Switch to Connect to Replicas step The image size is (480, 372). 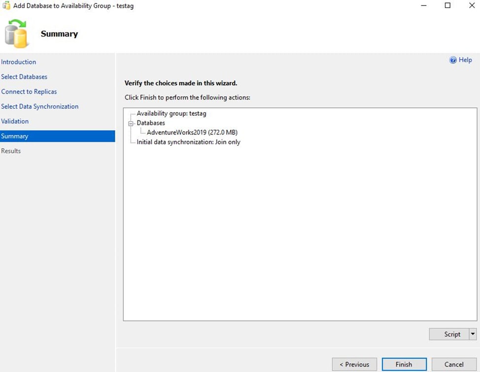[x=29, y=92]
